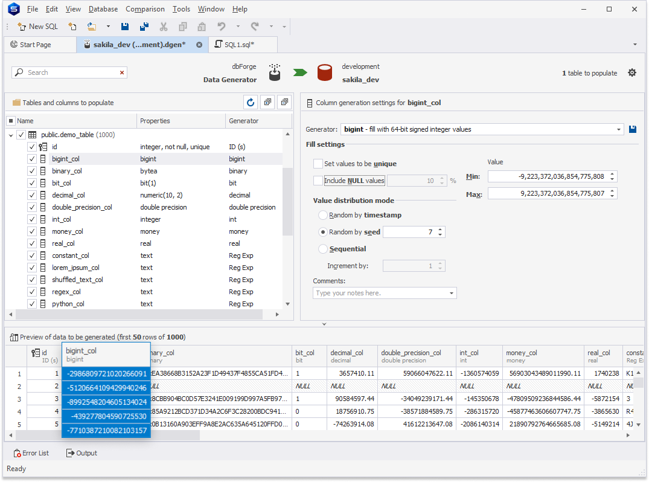Select Random by timestamp distribution mode
This screenshot has height=482, width=649.
[324, 215]
